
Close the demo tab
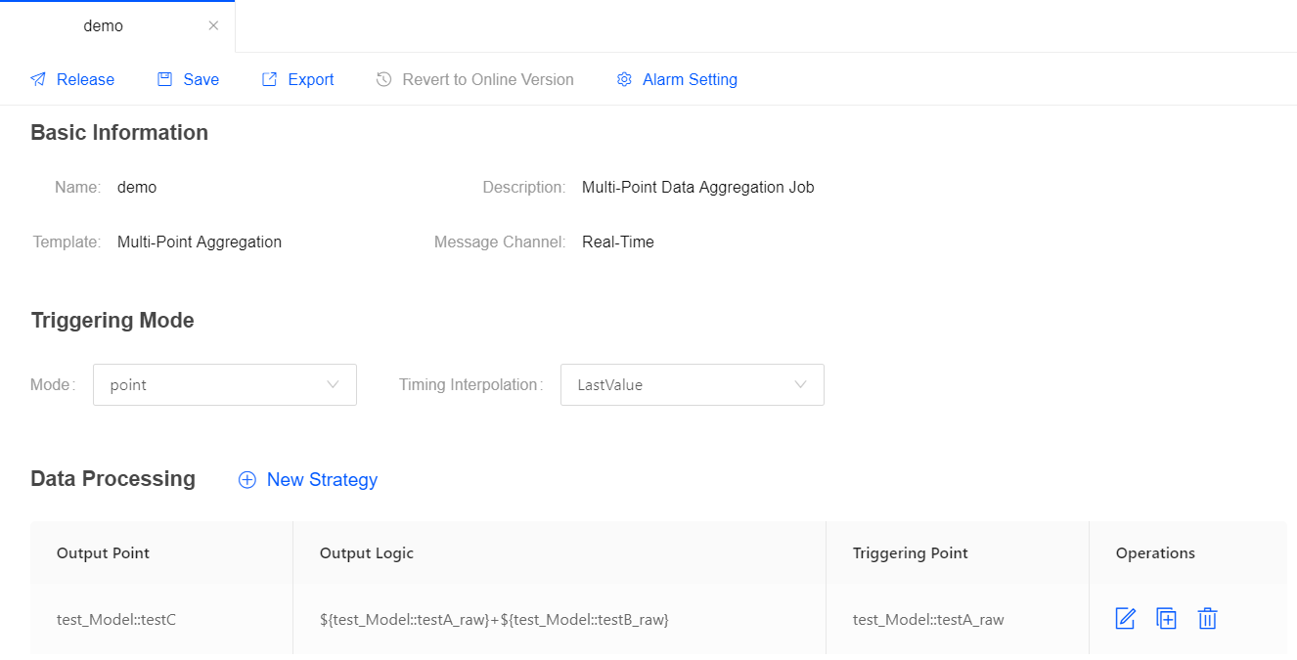point(213,26)
